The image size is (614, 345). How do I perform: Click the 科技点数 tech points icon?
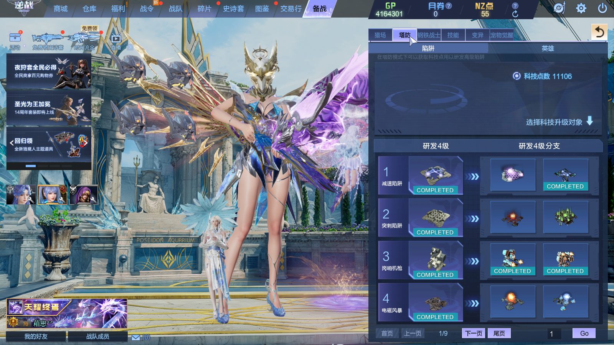[x=517, y=76]
